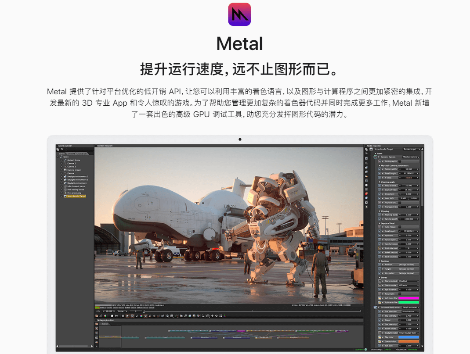
Task: Click the magenta left stereo filter swatch
Action: [408, 298]
